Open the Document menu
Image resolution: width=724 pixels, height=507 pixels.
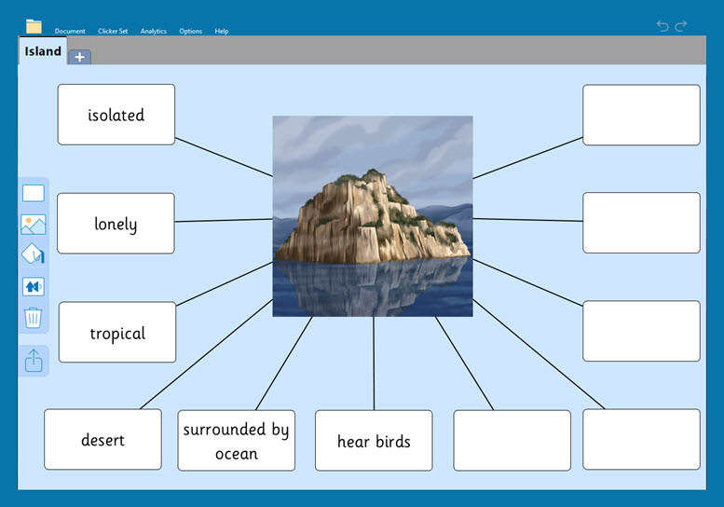click(x=70, y=31)
